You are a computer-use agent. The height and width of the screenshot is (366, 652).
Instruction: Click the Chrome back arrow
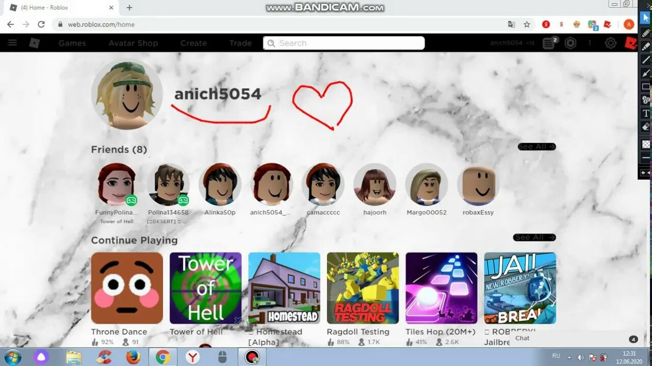coord(10,24)
